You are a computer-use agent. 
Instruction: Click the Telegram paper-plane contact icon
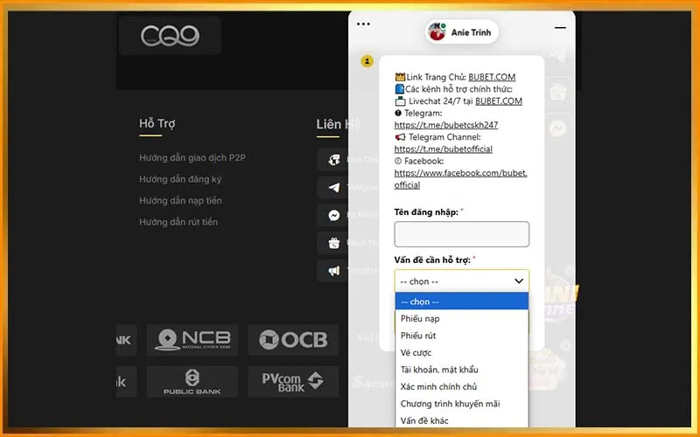[x=334, y=188]
